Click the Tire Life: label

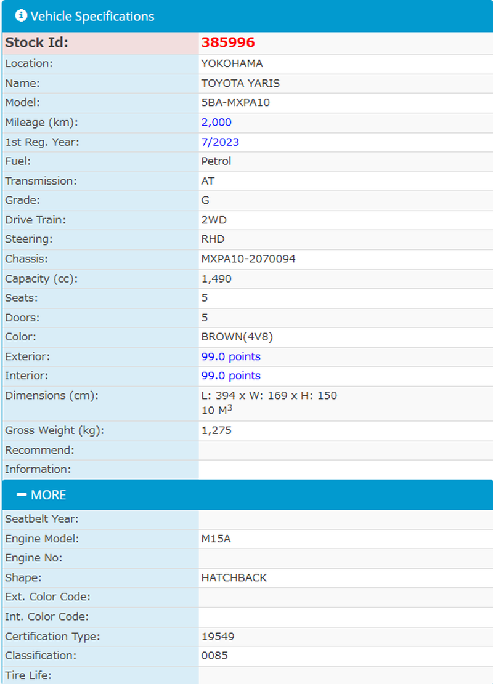click(x=28, y=675)
